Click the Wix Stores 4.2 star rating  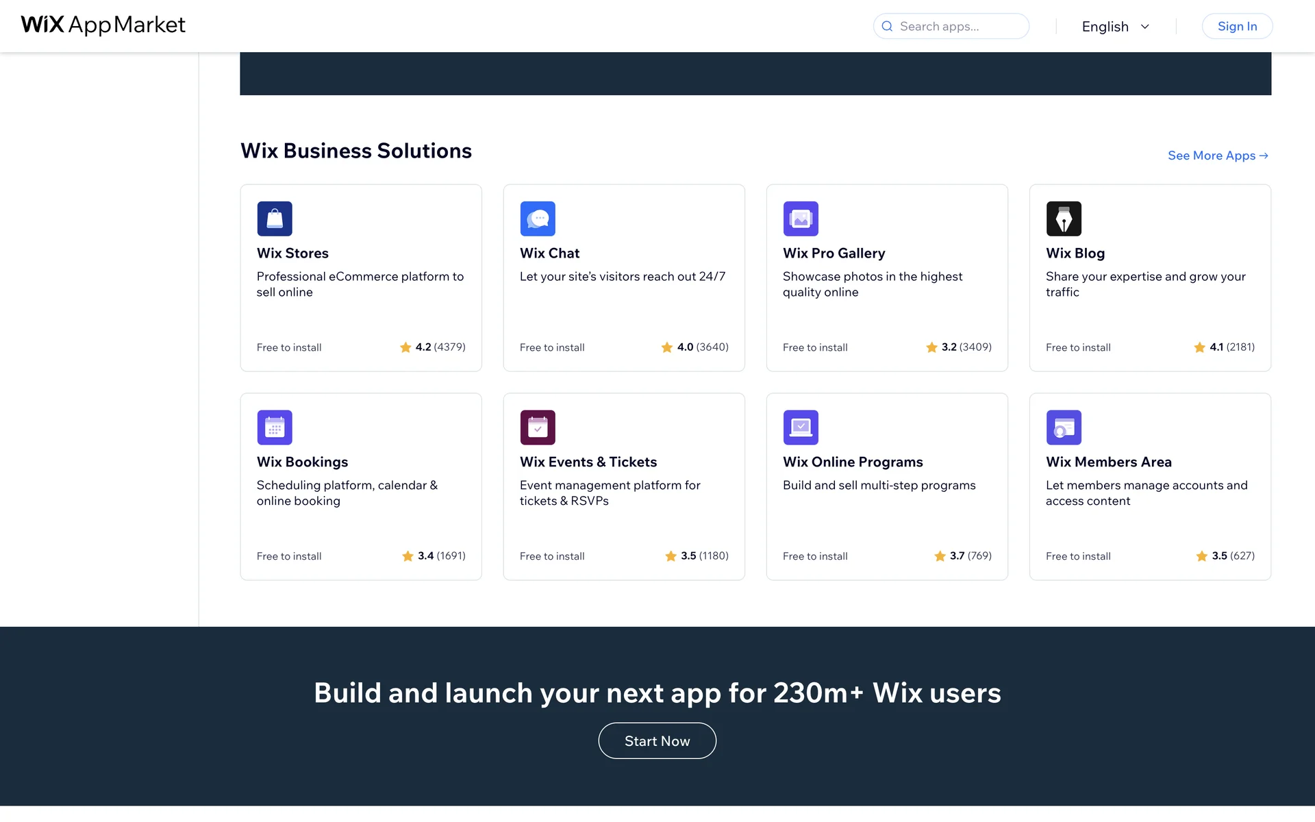[x=432, y=347]
